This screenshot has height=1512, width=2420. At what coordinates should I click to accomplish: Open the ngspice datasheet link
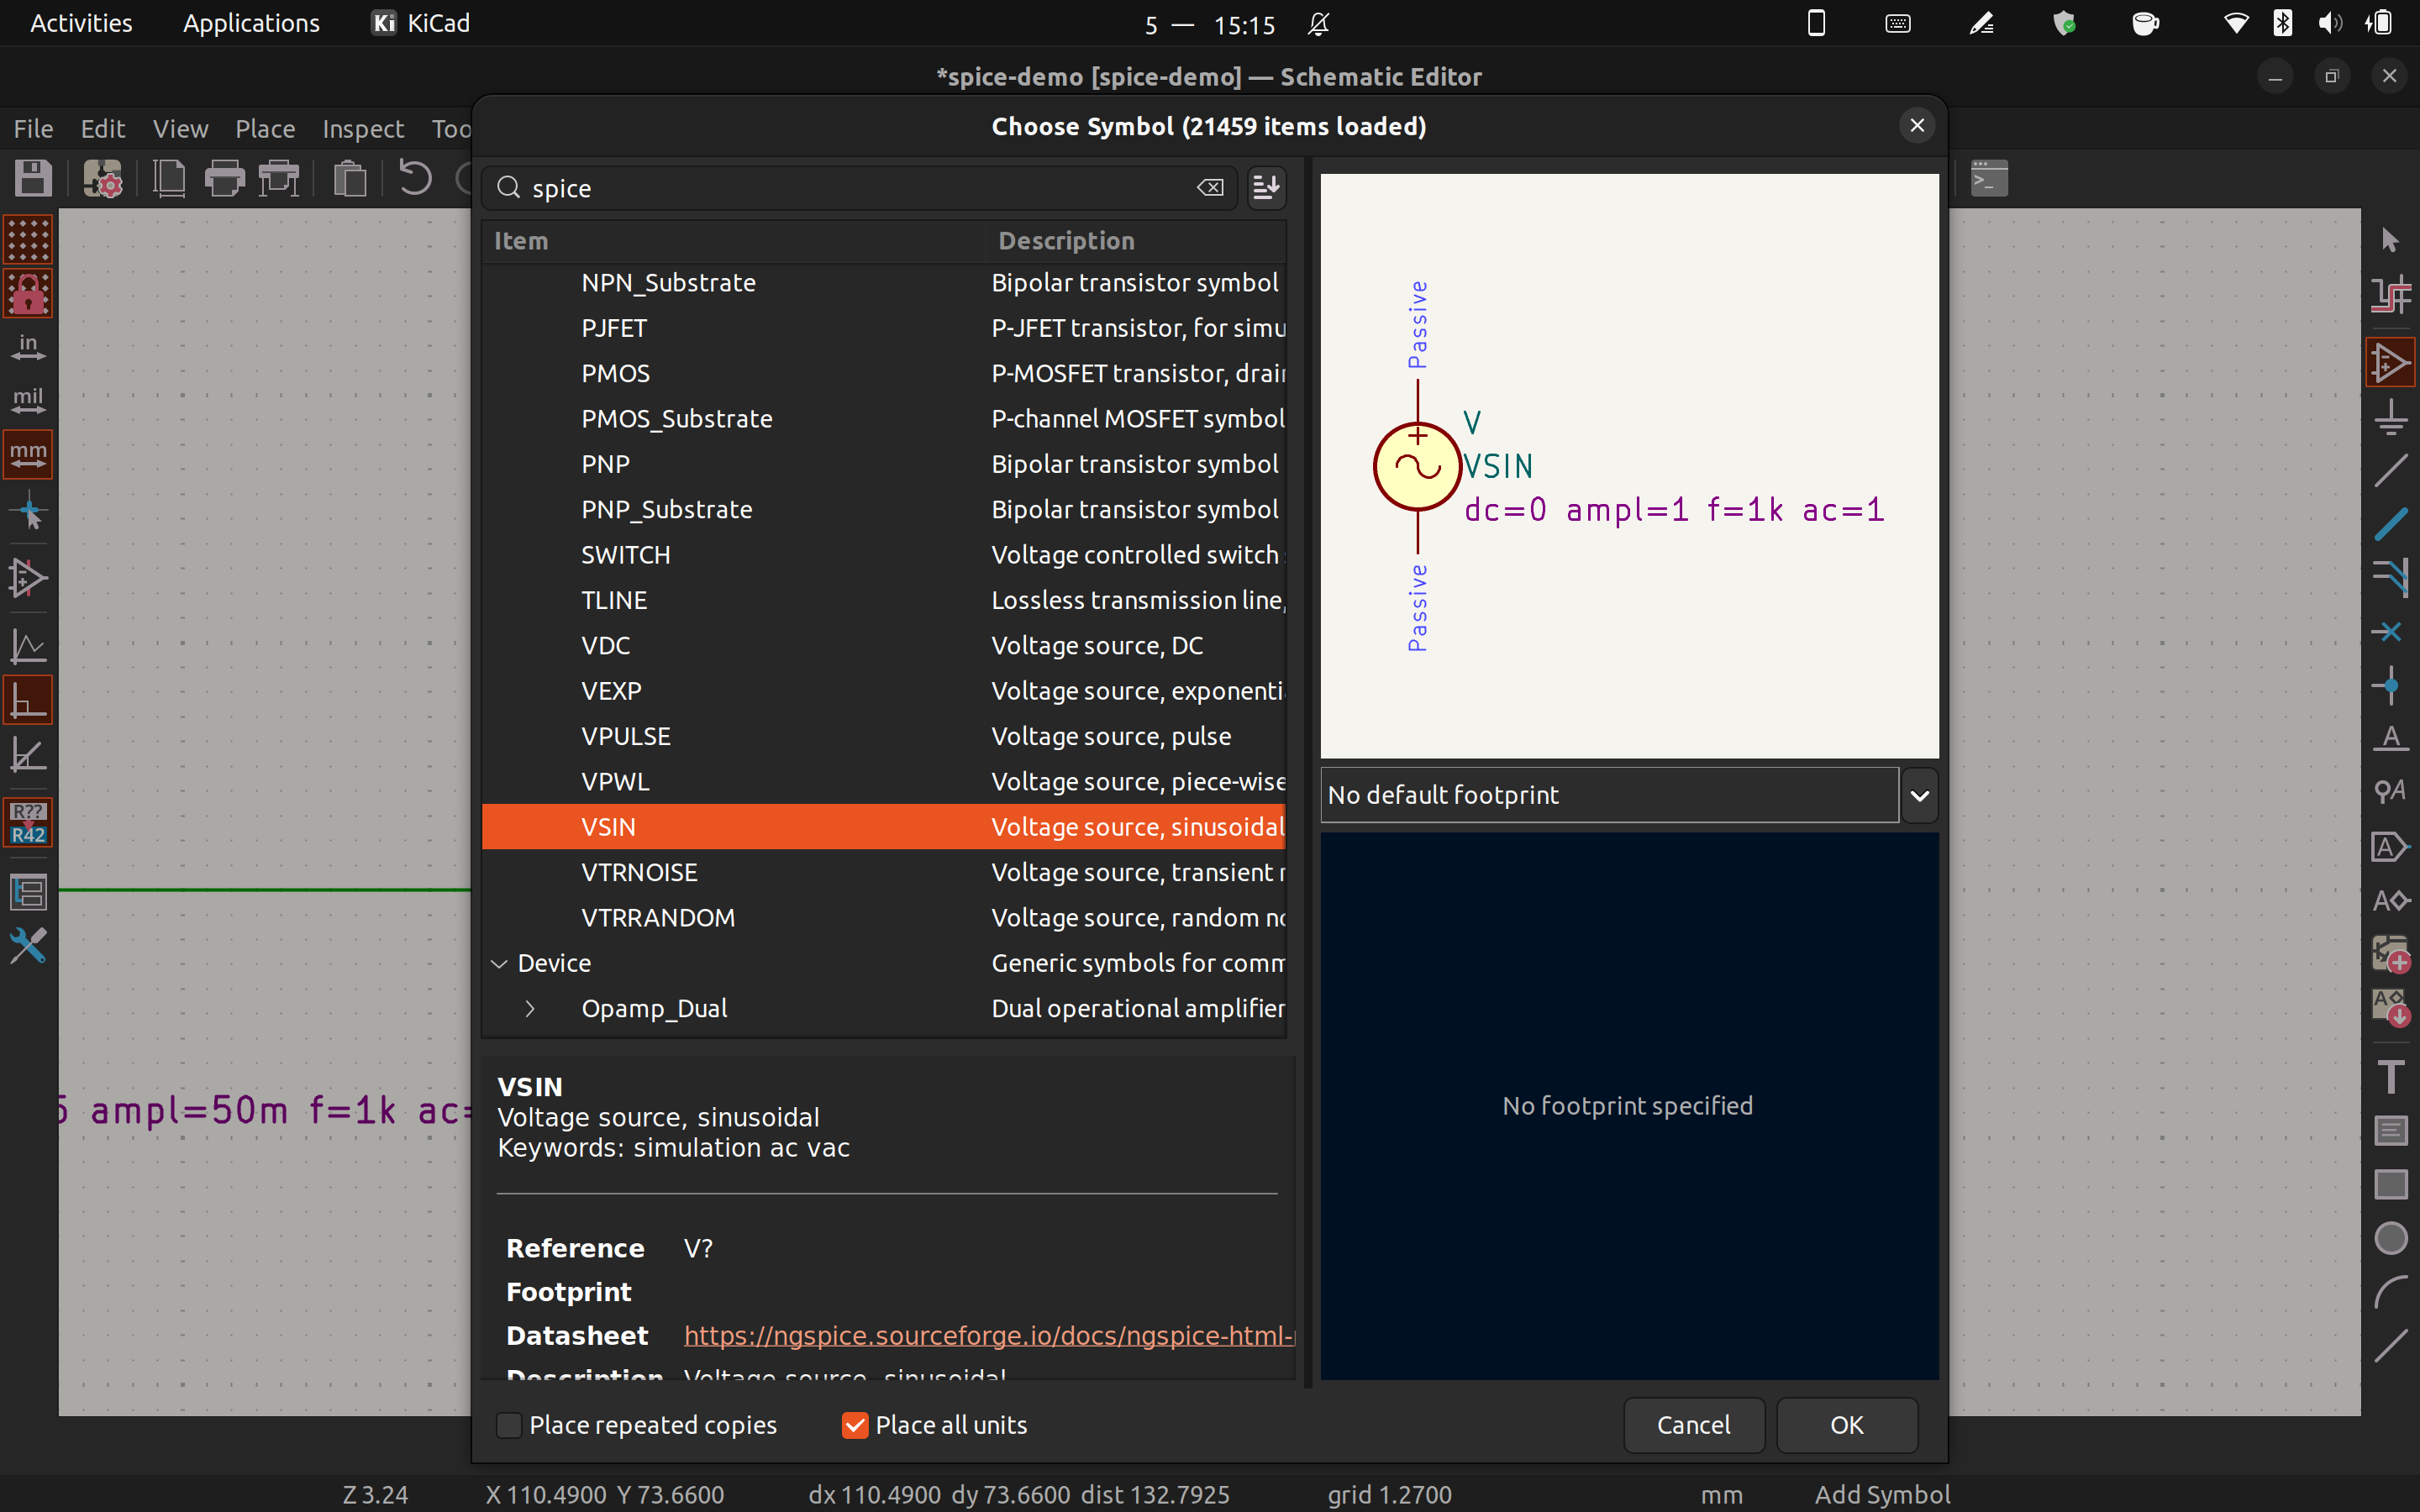(x=988, y=1335)
